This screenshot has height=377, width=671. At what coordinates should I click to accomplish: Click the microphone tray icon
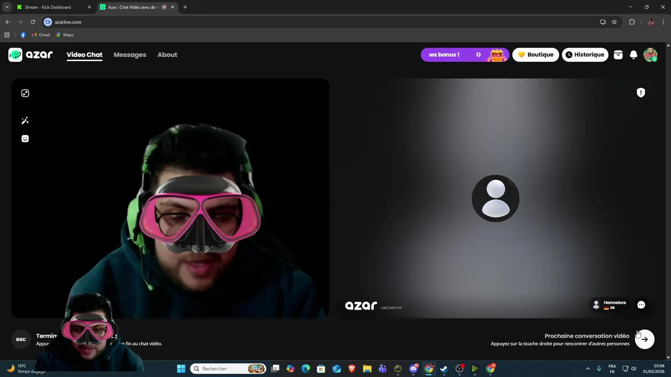(599, 369)
